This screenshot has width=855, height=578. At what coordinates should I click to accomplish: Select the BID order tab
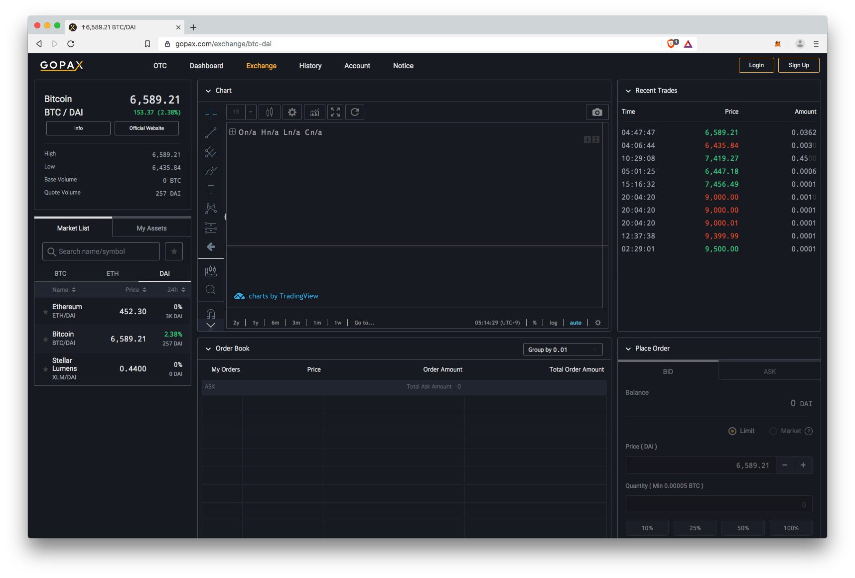coord(668,371)
